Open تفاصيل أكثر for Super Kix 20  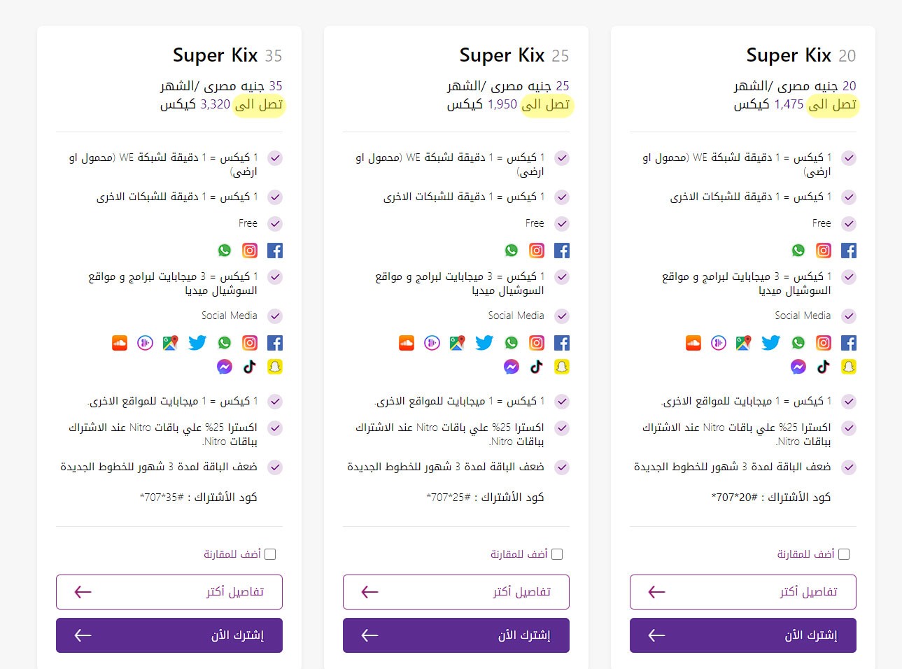tap(743, 592)
